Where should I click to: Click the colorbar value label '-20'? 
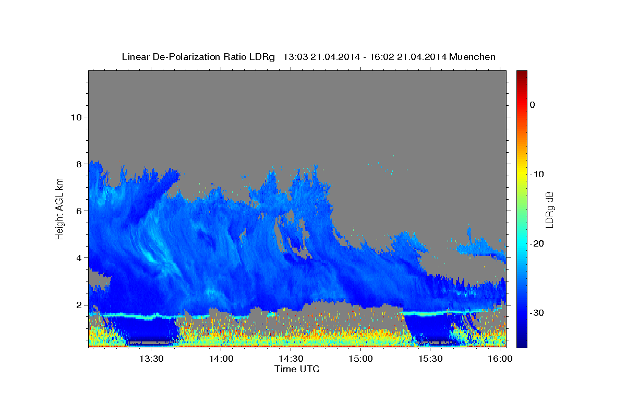point(537,243)
